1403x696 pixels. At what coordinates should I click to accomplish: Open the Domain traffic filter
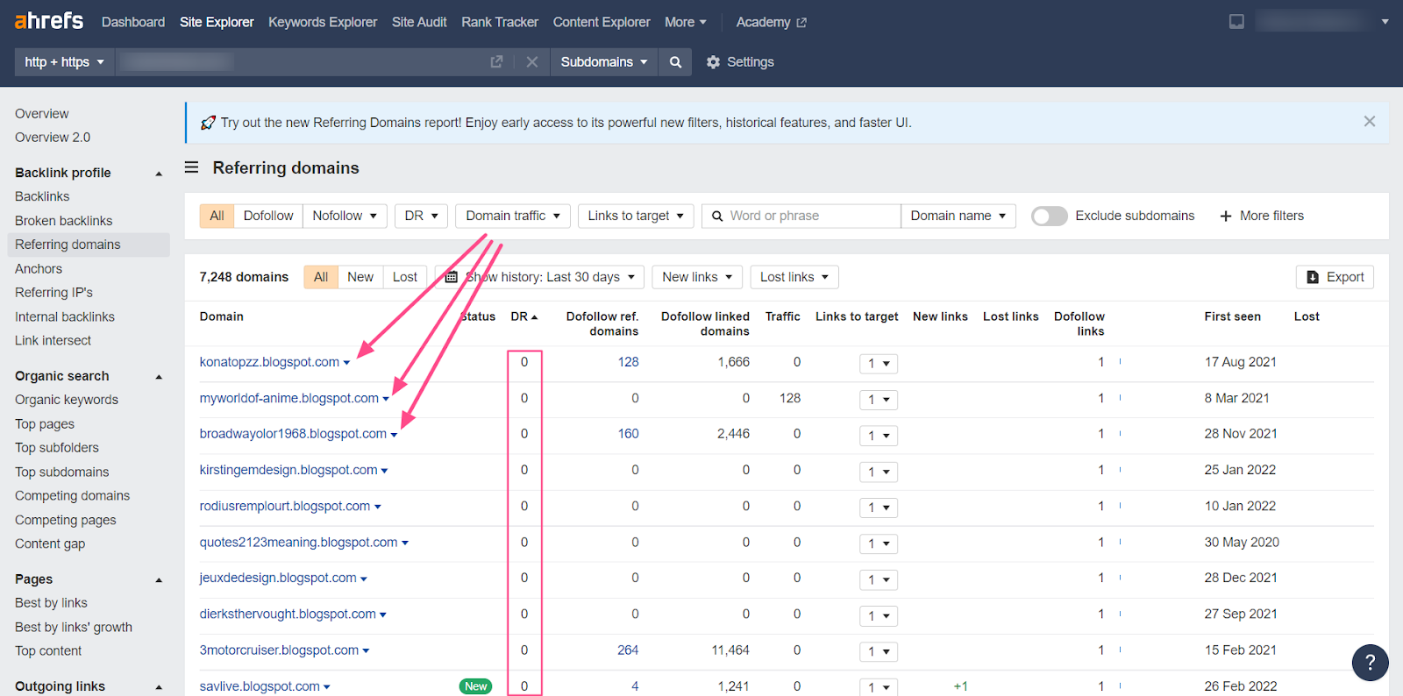513,216
